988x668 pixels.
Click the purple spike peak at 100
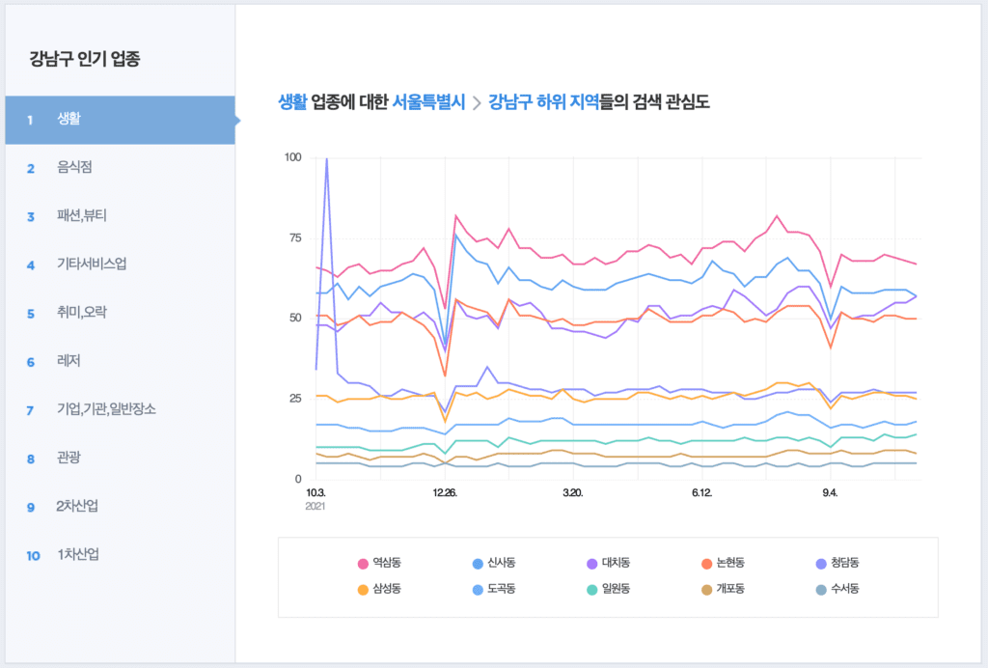coord(326,159)
